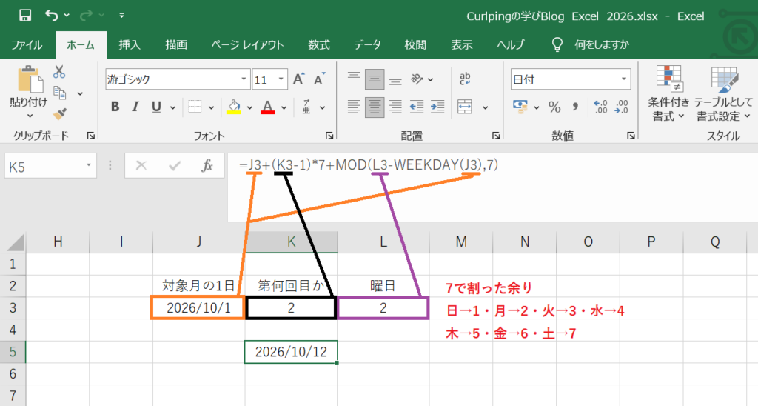Open Insert Function fx dialog
The height and width of the screenshot is (406, 758).
click(207, 166)
